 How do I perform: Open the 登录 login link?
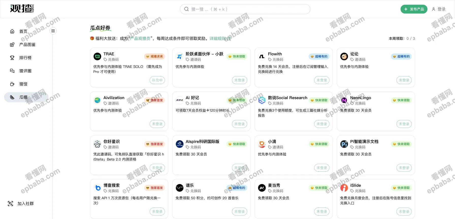[x=439, y=9]
